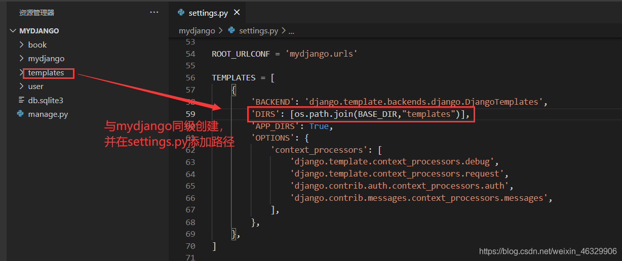Click the Python file icon beside manage.py
This screenshot has height=261, width=622.
21,114
